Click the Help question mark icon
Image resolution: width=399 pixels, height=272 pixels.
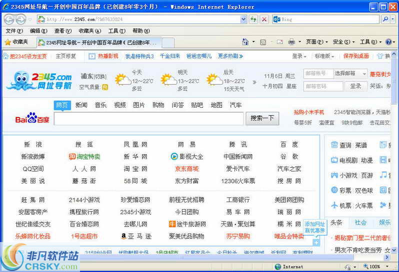[388, 42]
